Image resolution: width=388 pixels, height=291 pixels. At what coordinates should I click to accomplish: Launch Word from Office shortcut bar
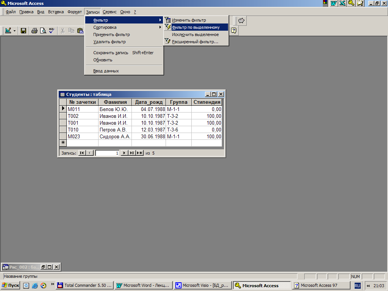(x=333, y=3)
